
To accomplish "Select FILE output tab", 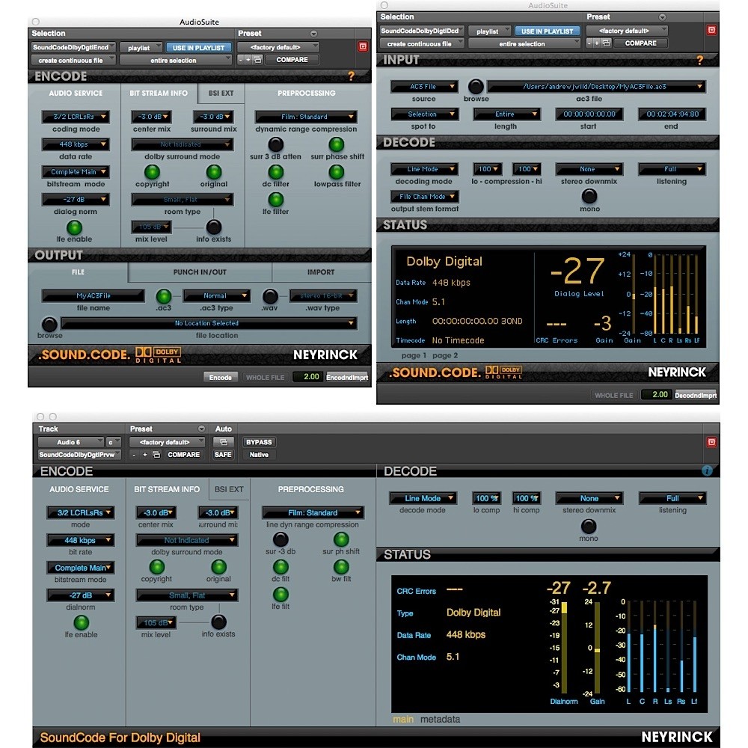I will click(79, 272).
